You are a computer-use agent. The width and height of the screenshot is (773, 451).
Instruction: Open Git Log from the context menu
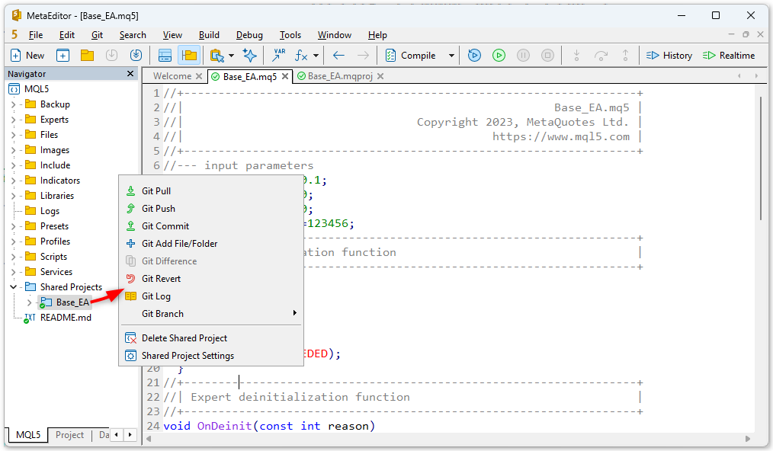tap(211, 296)
